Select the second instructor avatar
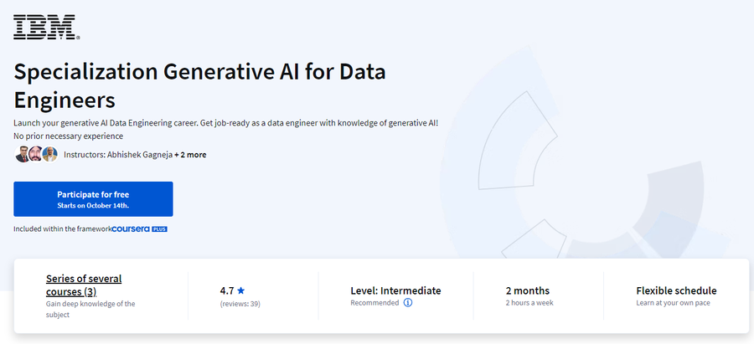Image resolution: width=754 pixels, height=344 pixels. click(x=36, y=154)
